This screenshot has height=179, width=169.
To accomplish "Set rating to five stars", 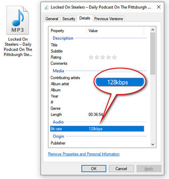I will (114, 57).
